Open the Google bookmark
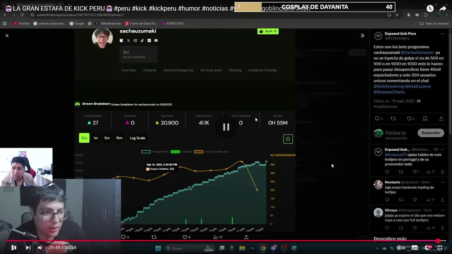Viewport: 452px width, 254px height. [77, 24]
